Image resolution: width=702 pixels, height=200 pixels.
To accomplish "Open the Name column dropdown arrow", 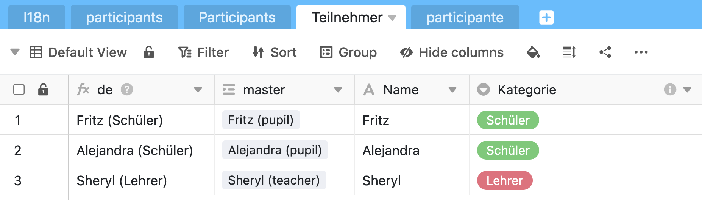I will (x=452, y=90).
